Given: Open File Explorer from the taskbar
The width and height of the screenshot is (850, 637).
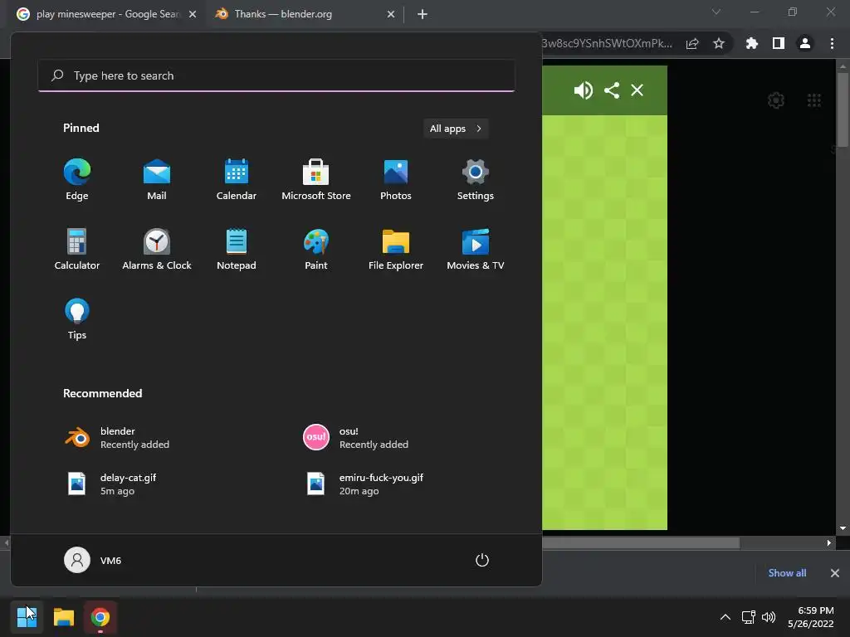Looking at the screenshot, I should point(63,617).
